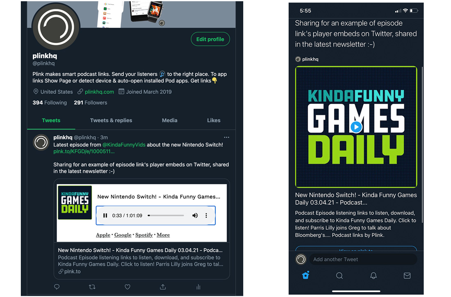Click the reply speech bubble icon

(57, 287)
